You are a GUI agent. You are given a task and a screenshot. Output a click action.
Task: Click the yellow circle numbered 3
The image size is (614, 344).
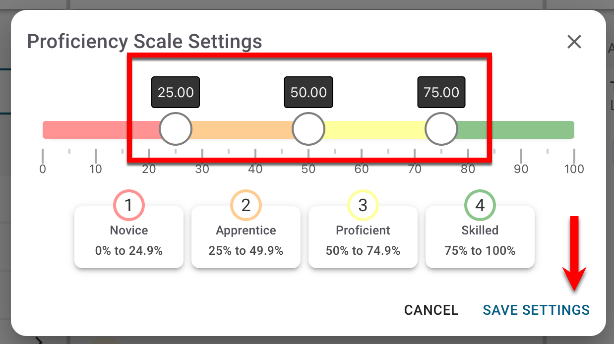pyautogui.click(x=363, y=205)
